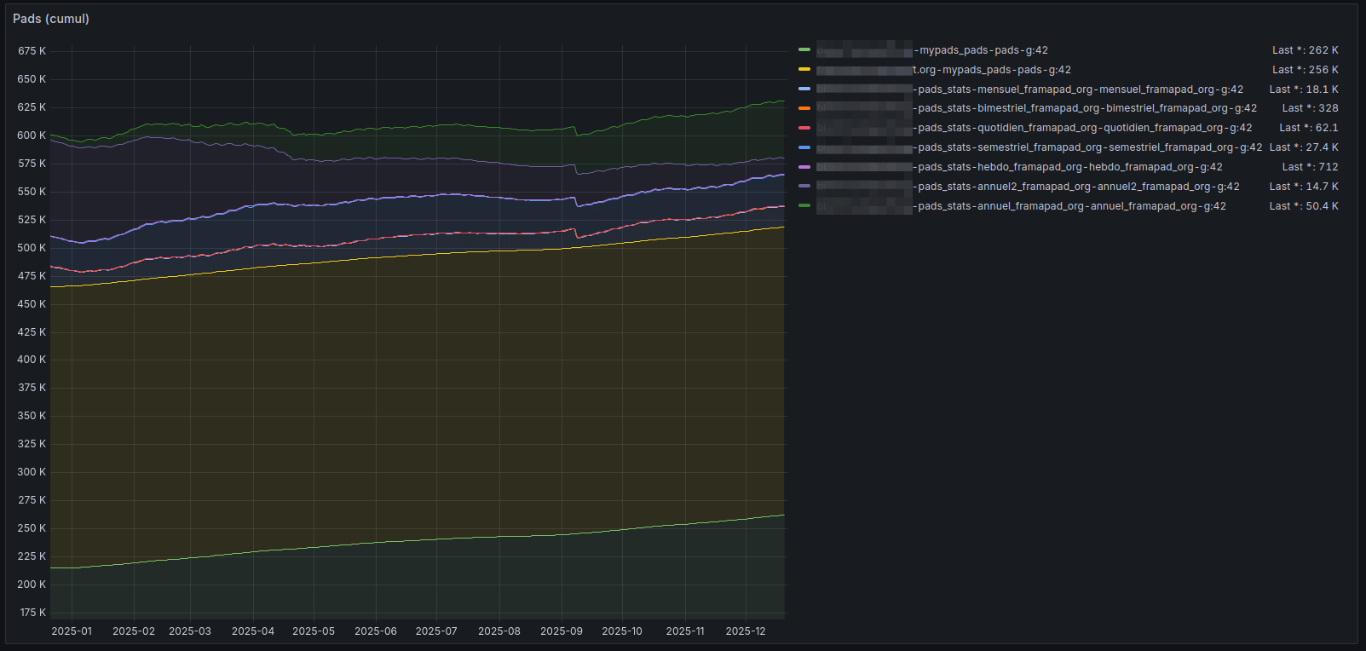Click the "Last *: 328" legend value
This screenshot has width=1366, height=651.
pyautogui.click(x=1310, y=108)
